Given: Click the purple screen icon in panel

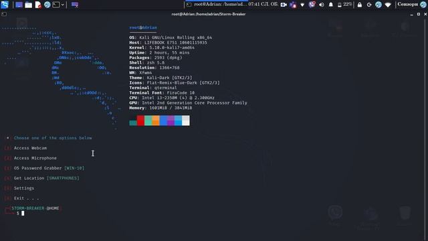Looking at the screenshot, I should pyautogui.click(x=75, y=5).
